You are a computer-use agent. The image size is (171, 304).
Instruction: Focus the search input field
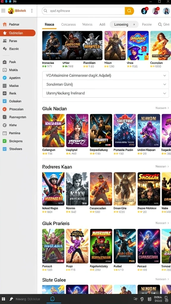pyautogui.click(x=83, y=11)
